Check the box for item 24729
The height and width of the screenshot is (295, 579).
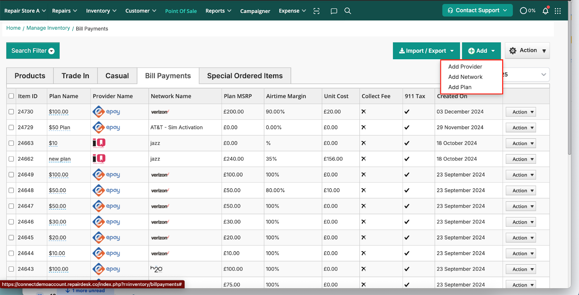(11, 128)
